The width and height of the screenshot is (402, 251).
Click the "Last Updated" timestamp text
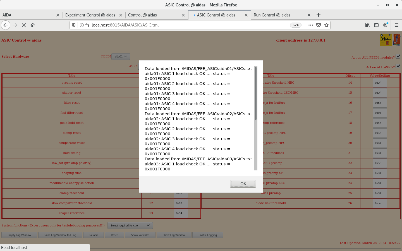370,243
